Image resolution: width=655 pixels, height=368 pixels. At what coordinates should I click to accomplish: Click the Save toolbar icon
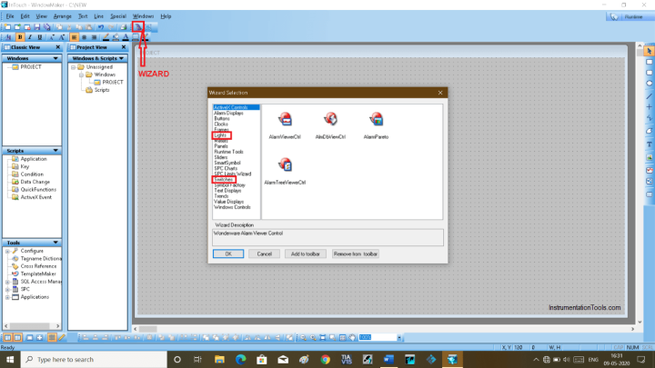pyautogui.click(x=35, y=27)
